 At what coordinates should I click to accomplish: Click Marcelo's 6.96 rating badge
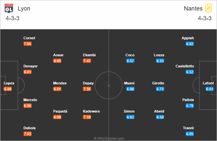27,106
